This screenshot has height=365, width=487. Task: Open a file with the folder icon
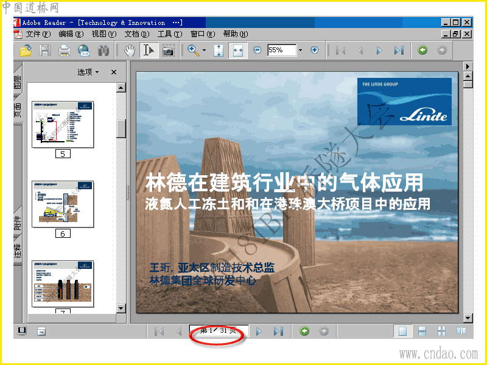coord(26,50)
